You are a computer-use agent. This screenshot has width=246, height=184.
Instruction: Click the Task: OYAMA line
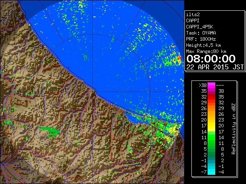point(201,33)
